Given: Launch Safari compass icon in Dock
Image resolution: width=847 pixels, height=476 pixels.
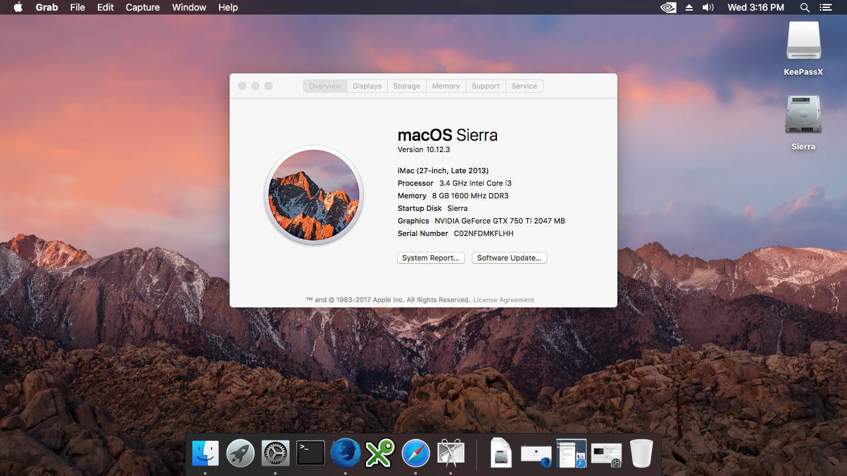Looking at the screenshot, I should click(x=416, y=454).
